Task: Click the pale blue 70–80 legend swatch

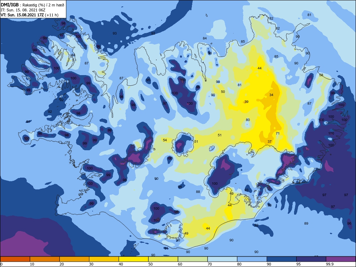Action: pos(222,259)
